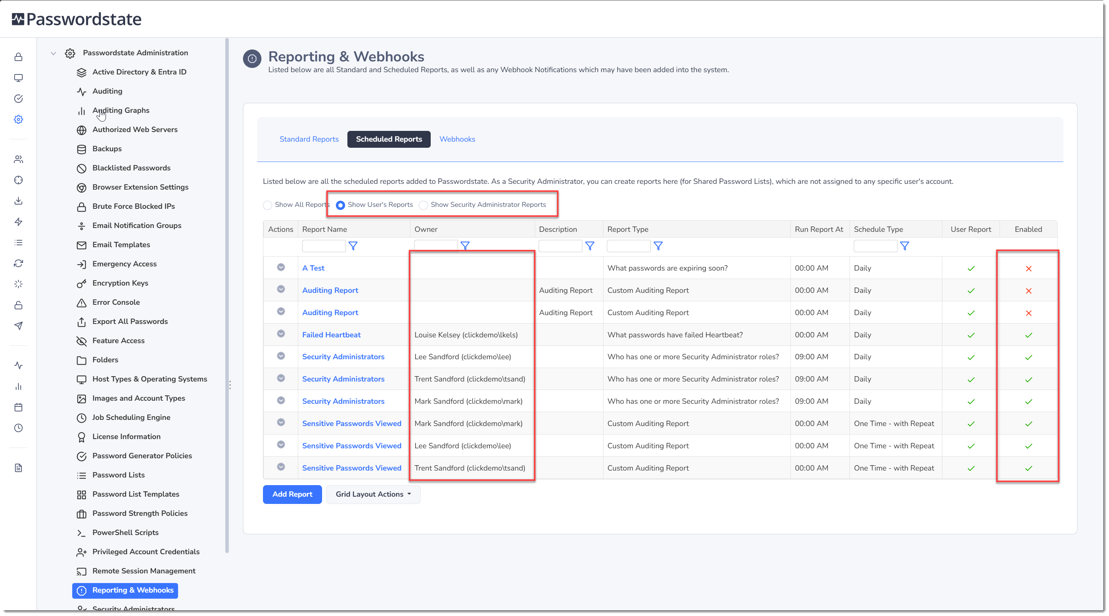This screenshot has width=1109, height=616.
Task: Click the bar chart icon in the left icon rail
Action: (x=18, y=386)
